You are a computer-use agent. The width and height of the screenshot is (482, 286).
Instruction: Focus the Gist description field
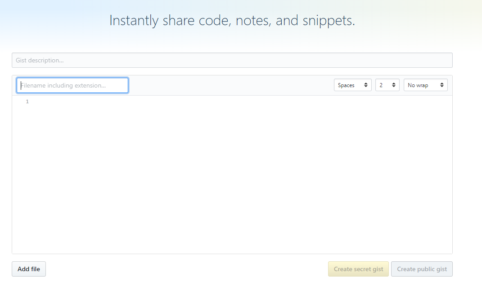(x=232, y=60)
